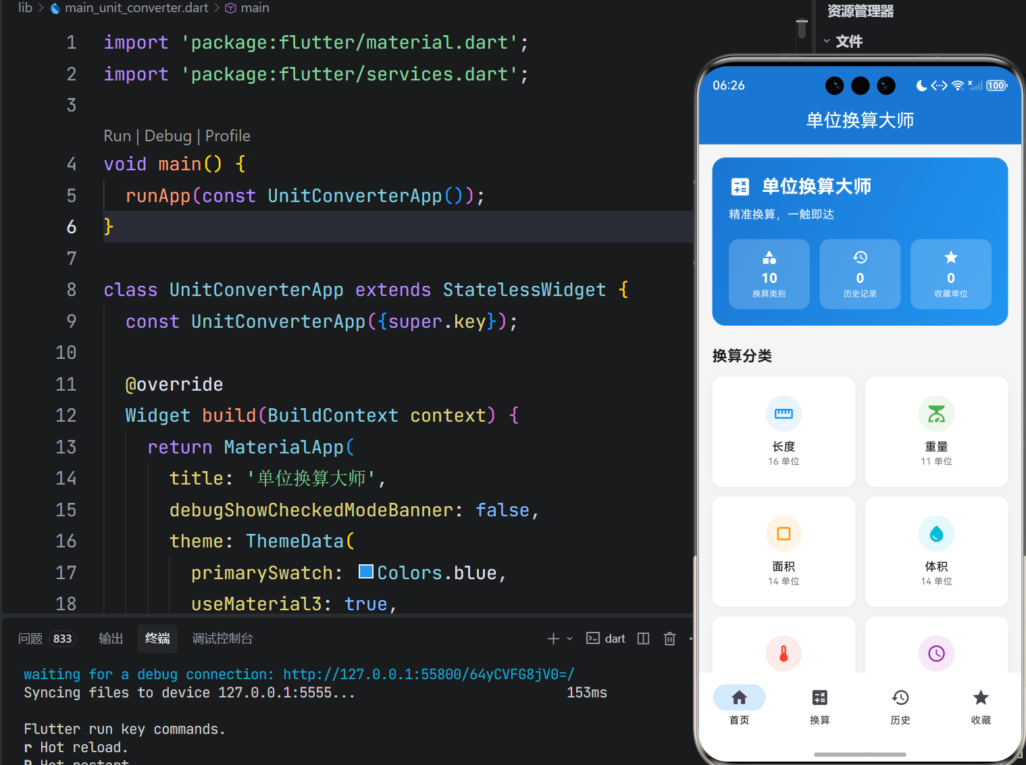Split the terminal panel
The image size is (1026, 765).
point(643,639)
